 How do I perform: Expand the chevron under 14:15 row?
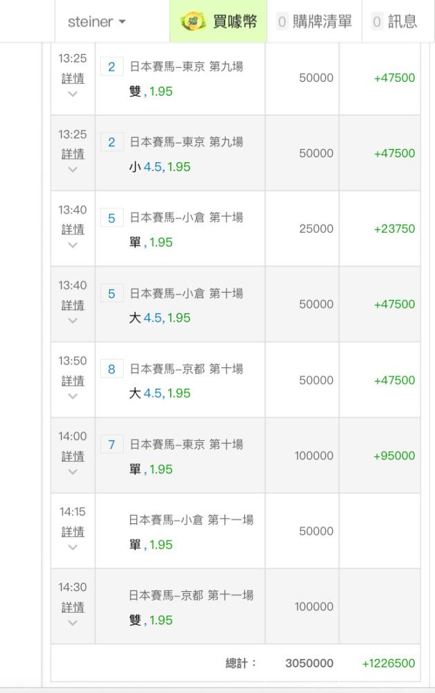tap(73, 547)
